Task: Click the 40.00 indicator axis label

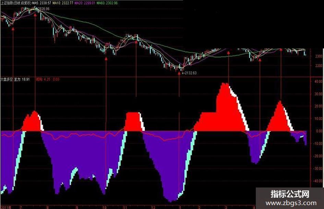Action: [x=319, y=82]
